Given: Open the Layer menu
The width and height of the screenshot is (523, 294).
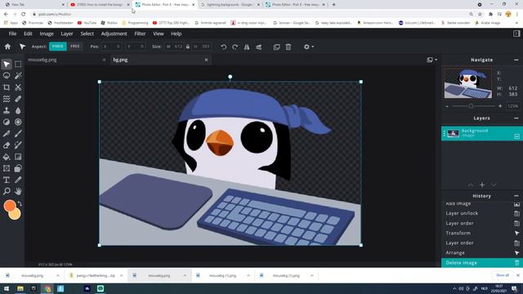Looking at the screenshot, I should 67,33.
